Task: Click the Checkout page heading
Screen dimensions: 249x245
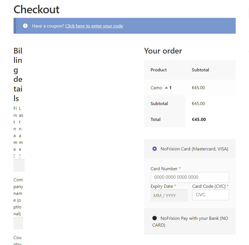Action: 36,10
